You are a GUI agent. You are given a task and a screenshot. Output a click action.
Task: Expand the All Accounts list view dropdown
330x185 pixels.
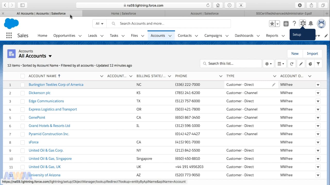[x=50, y=56]
